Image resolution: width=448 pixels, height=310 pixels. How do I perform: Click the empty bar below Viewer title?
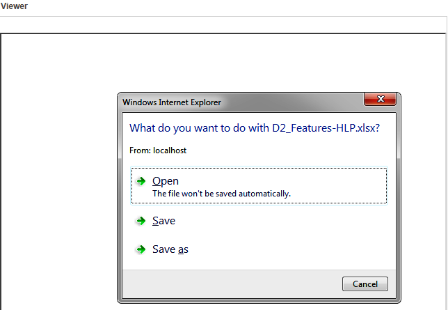pos(223,24)
